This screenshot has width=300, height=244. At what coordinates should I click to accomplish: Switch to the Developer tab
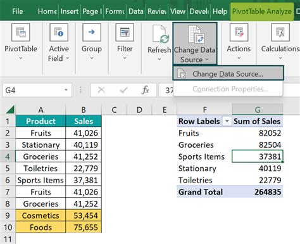tap(199, 11)
